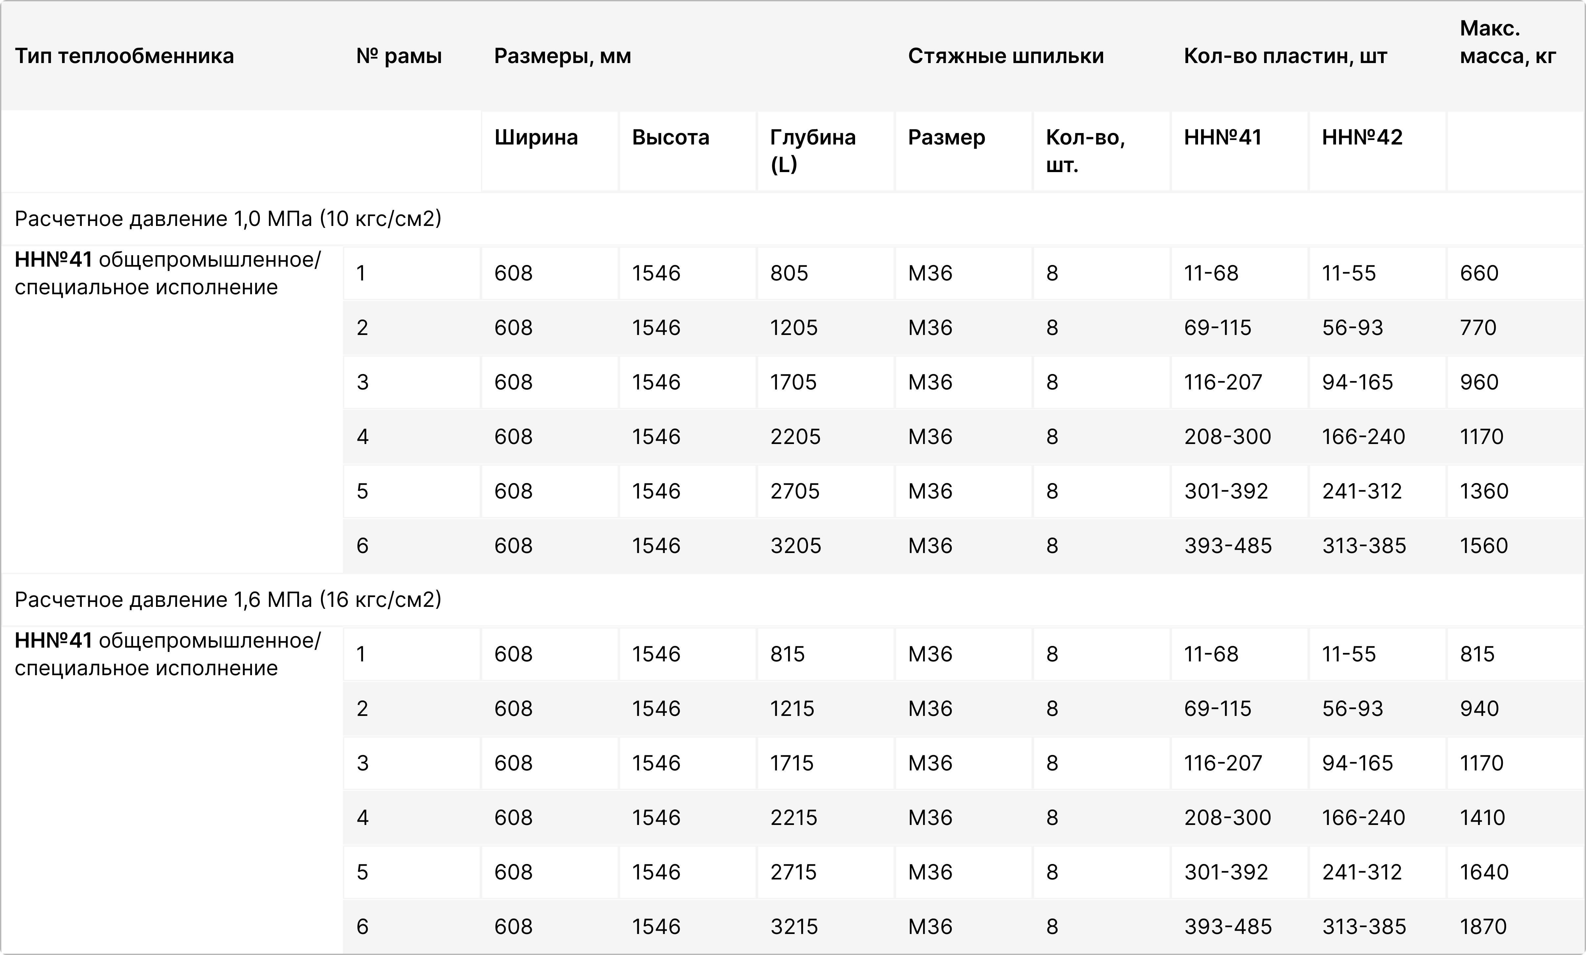Click mass value 1870 cell

(1483, 927)
